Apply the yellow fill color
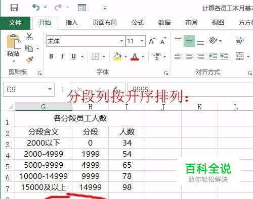The height and width of the screenshot is (199, 253). (117, 56)
